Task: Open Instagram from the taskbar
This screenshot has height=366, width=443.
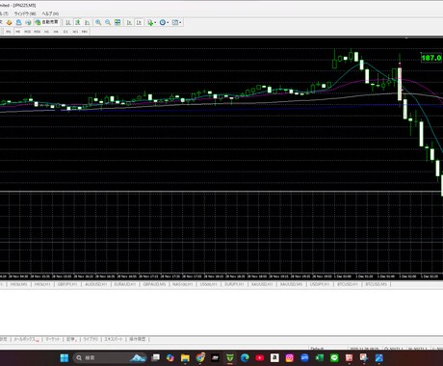Action: point(290,357)
